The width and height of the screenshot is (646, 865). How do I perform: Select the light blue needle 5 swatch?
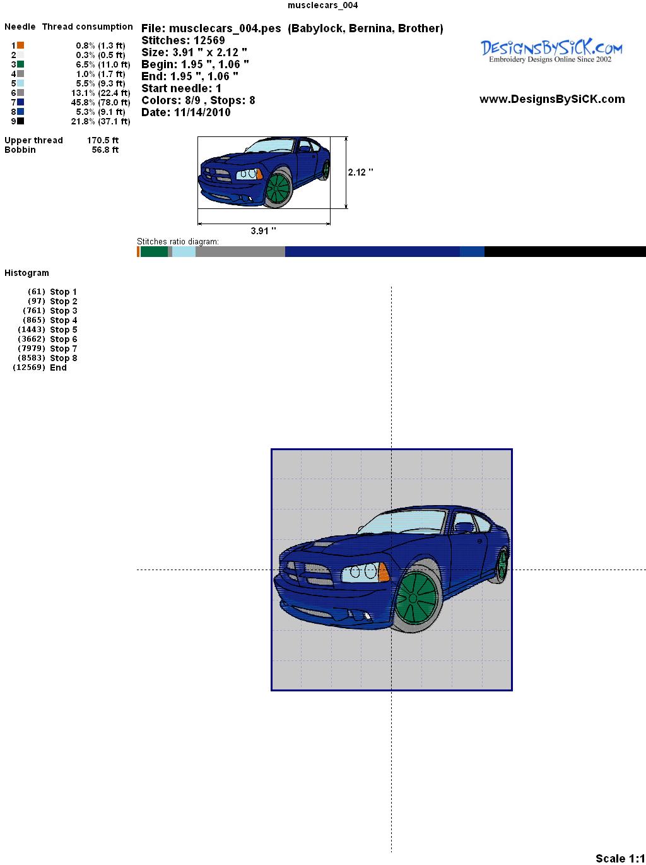tap(21, 83)
